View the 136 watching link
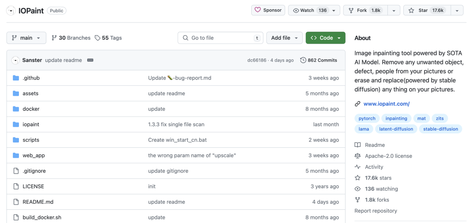This screenshot has width=476, height=223. 376,189
